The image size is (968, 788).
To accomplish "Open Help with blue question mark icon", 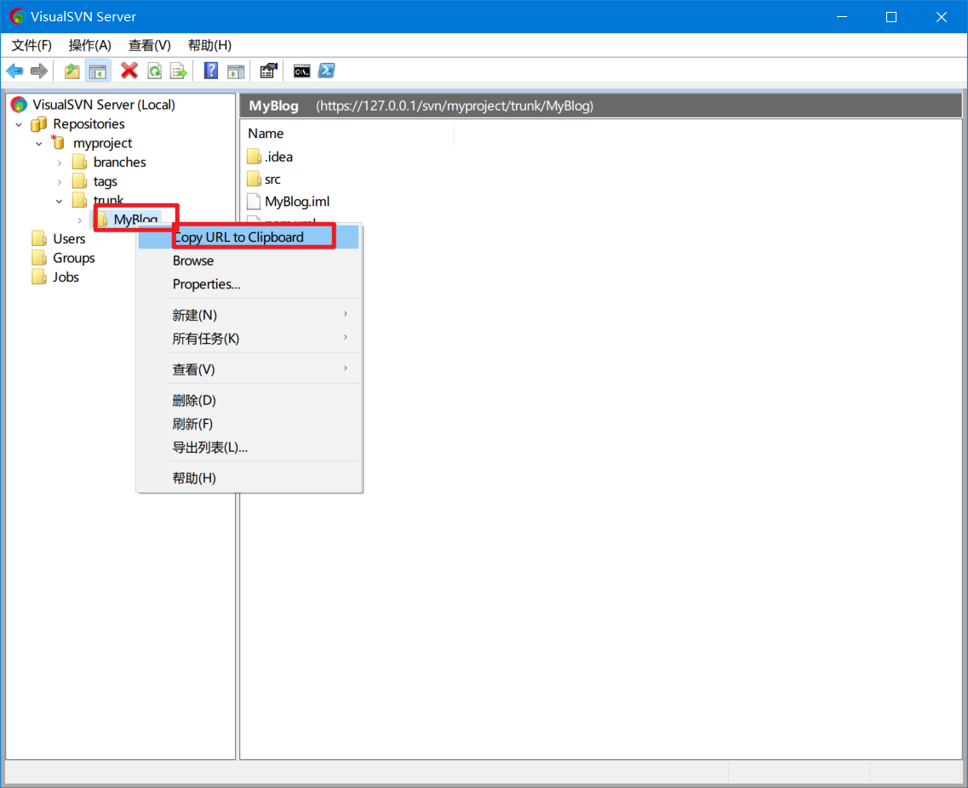I will click(211, 71).
